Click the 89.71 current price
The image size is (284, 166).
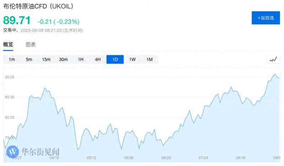click(x=17, y=20)
